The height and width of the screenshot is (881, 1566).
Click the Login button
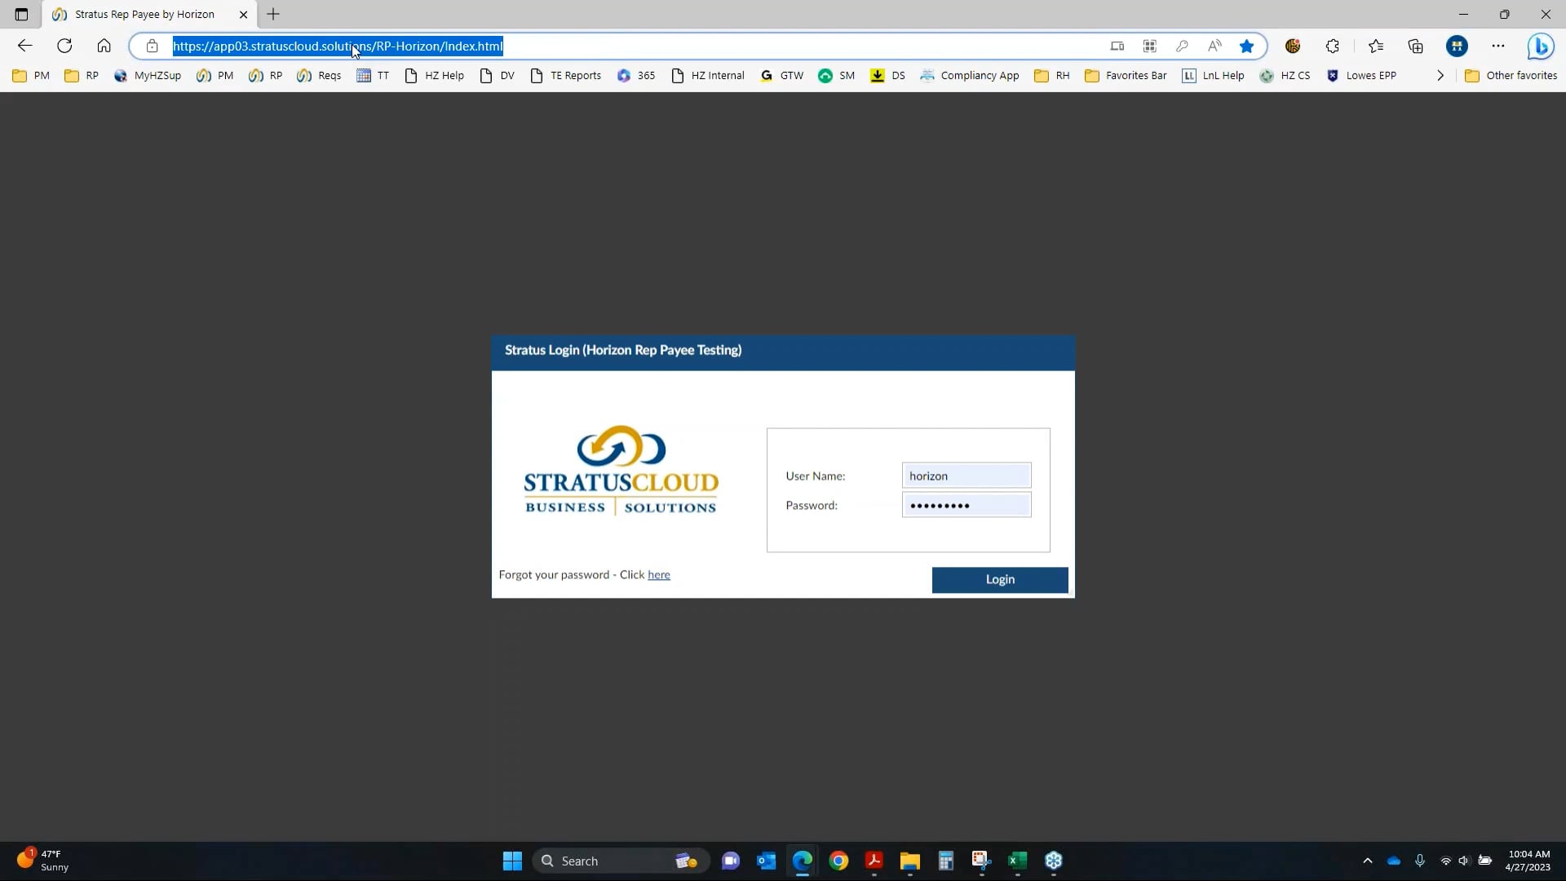pos(999,579)
